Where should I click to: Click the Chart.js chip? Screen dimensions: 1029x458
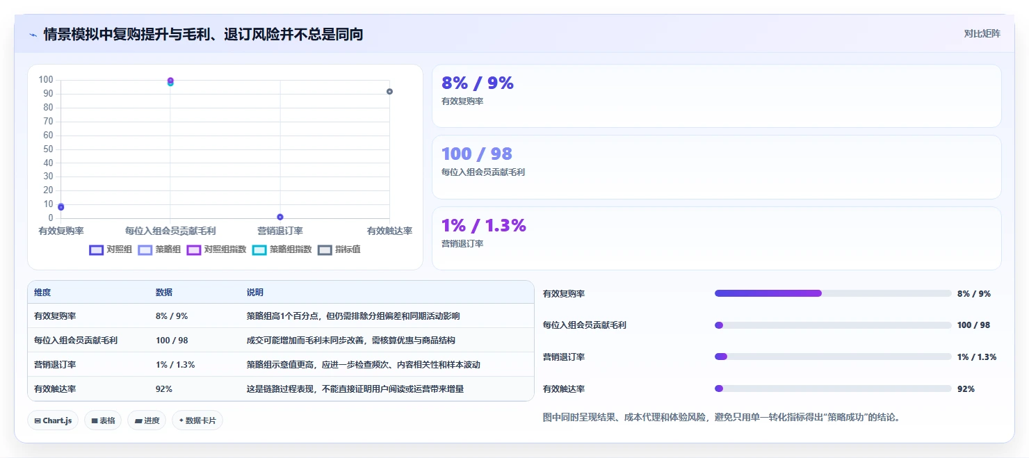click(53, 420)
